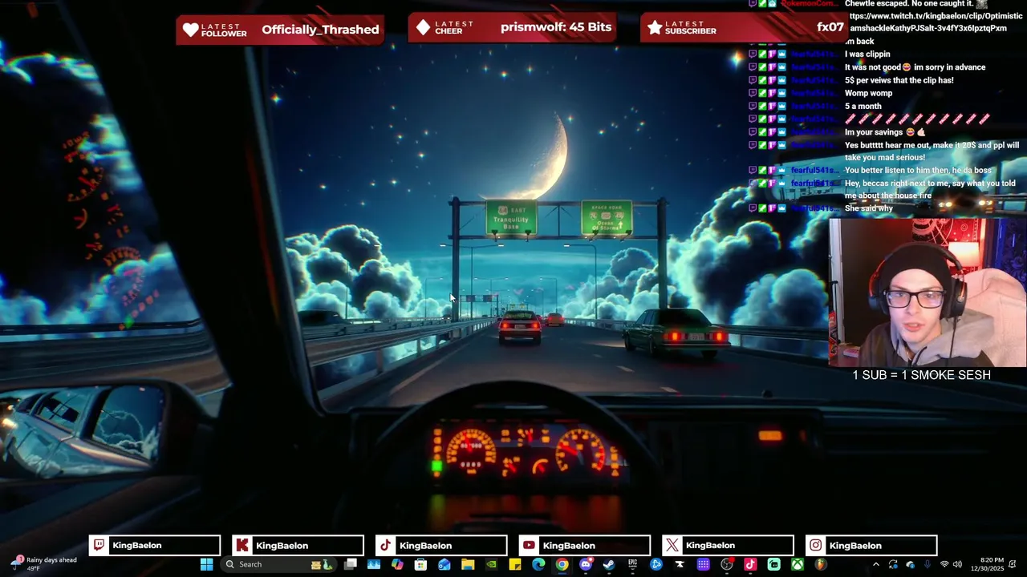This screenshot has width=1027, height=577.
Task: Open the Xbox app icon
Action: (798, 564)
